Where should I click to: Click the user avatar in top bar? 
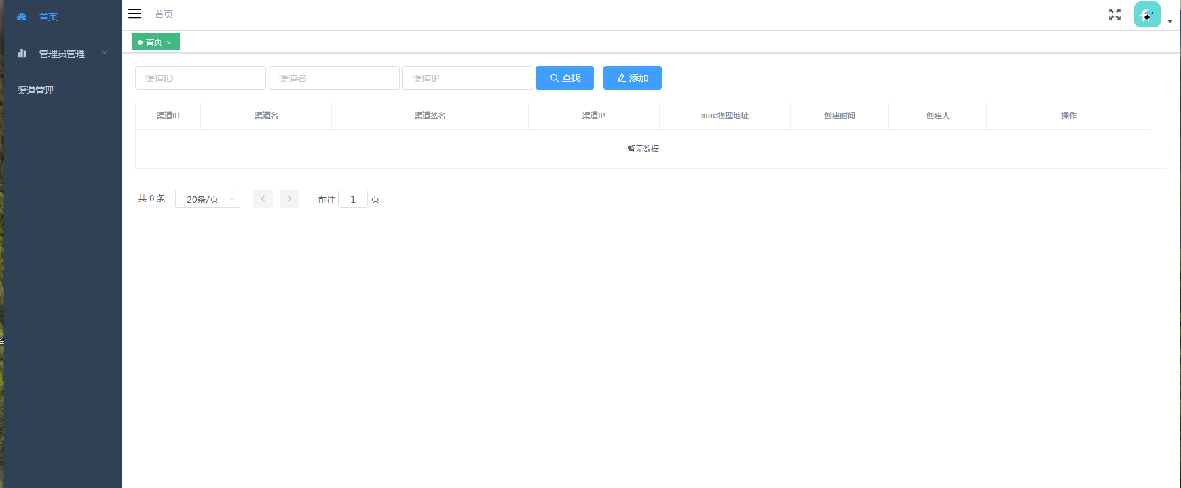[1147, 14]
